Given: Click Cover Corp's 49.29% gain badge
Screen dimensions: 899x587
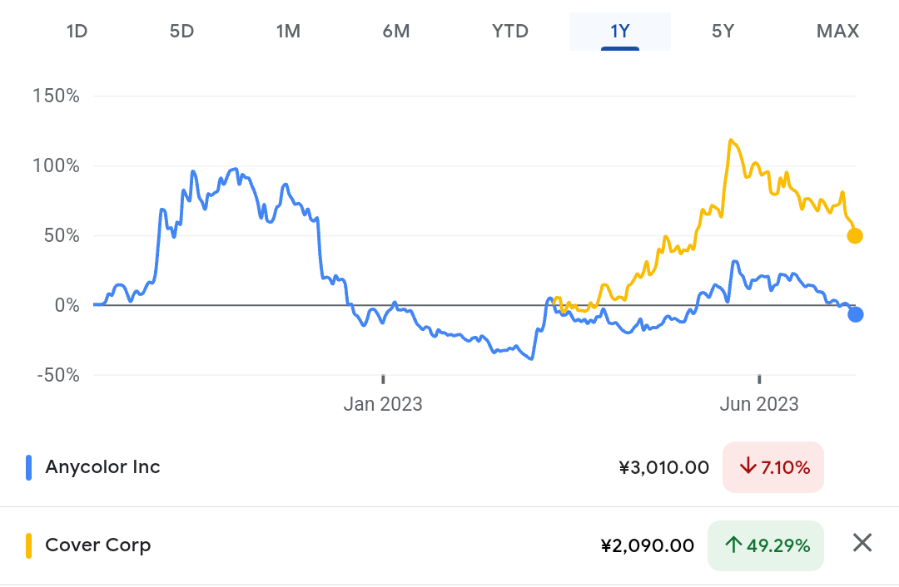Looking at the screenshot, I should coord(766,545).
